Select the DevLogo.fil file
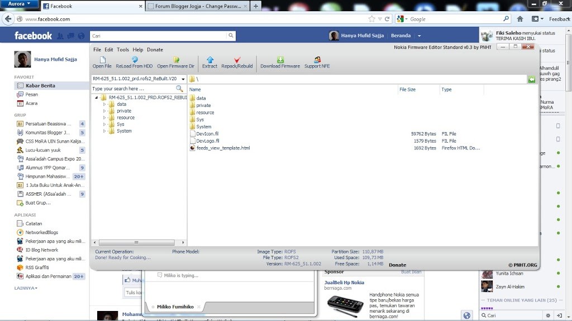This screenshot has width=572, height=321. tap(208, 141)
